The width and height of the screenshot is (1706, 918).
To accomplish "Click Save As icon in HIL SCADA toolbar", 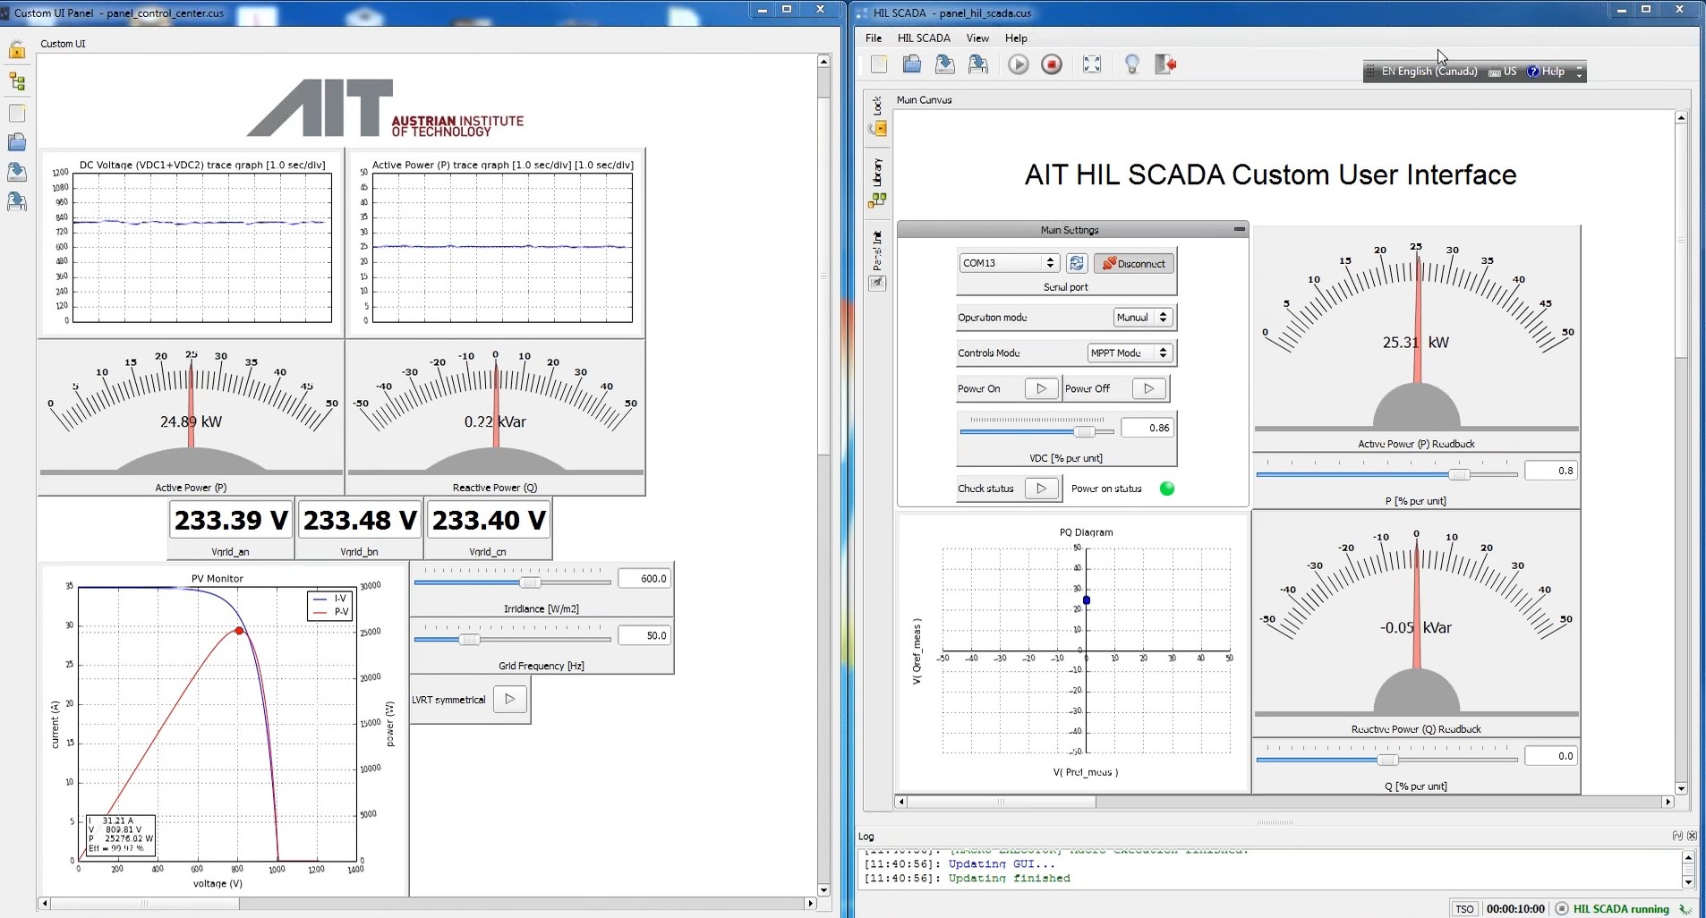I will click(x=977, y=64).
